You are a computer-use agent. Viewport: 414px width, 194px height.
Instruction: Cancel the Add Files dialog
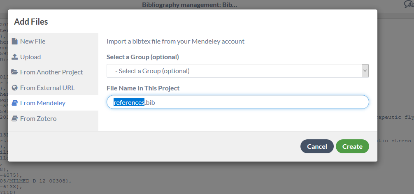point(317,146)
